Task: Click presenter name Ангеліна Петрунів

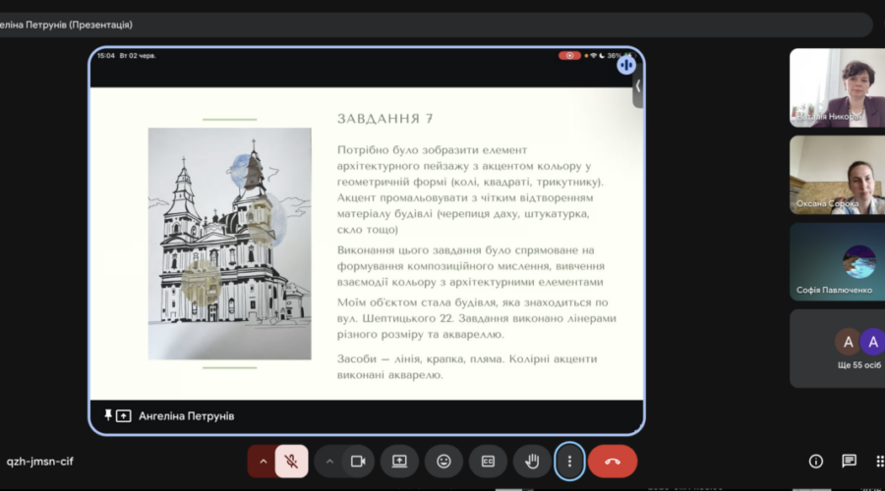Action: (x=186, y=416)
